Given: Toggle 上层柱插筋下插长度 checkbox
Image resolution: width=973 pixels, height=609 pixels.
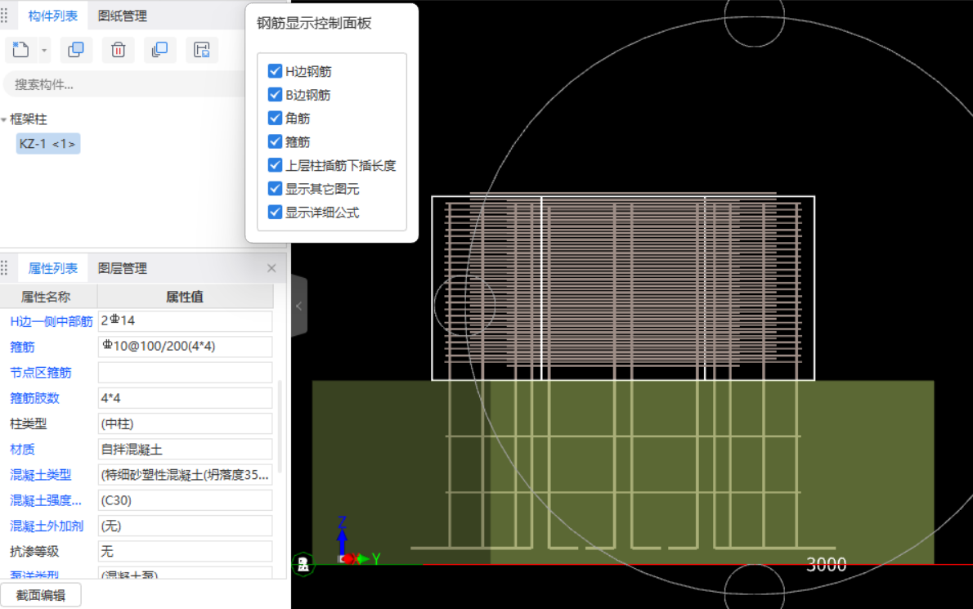Looking at the screenshot, I should click(x=275, y=165).
